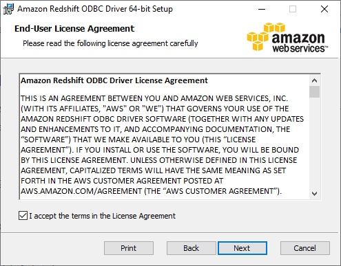This screenshot has height=266, width=341.
Task: Proceed with the Next button
Action: tap(242, 248)
